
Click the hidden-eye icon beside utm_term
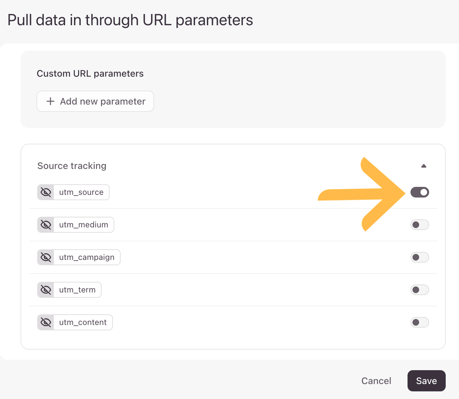pyautogui.click(x=46, y=290)
